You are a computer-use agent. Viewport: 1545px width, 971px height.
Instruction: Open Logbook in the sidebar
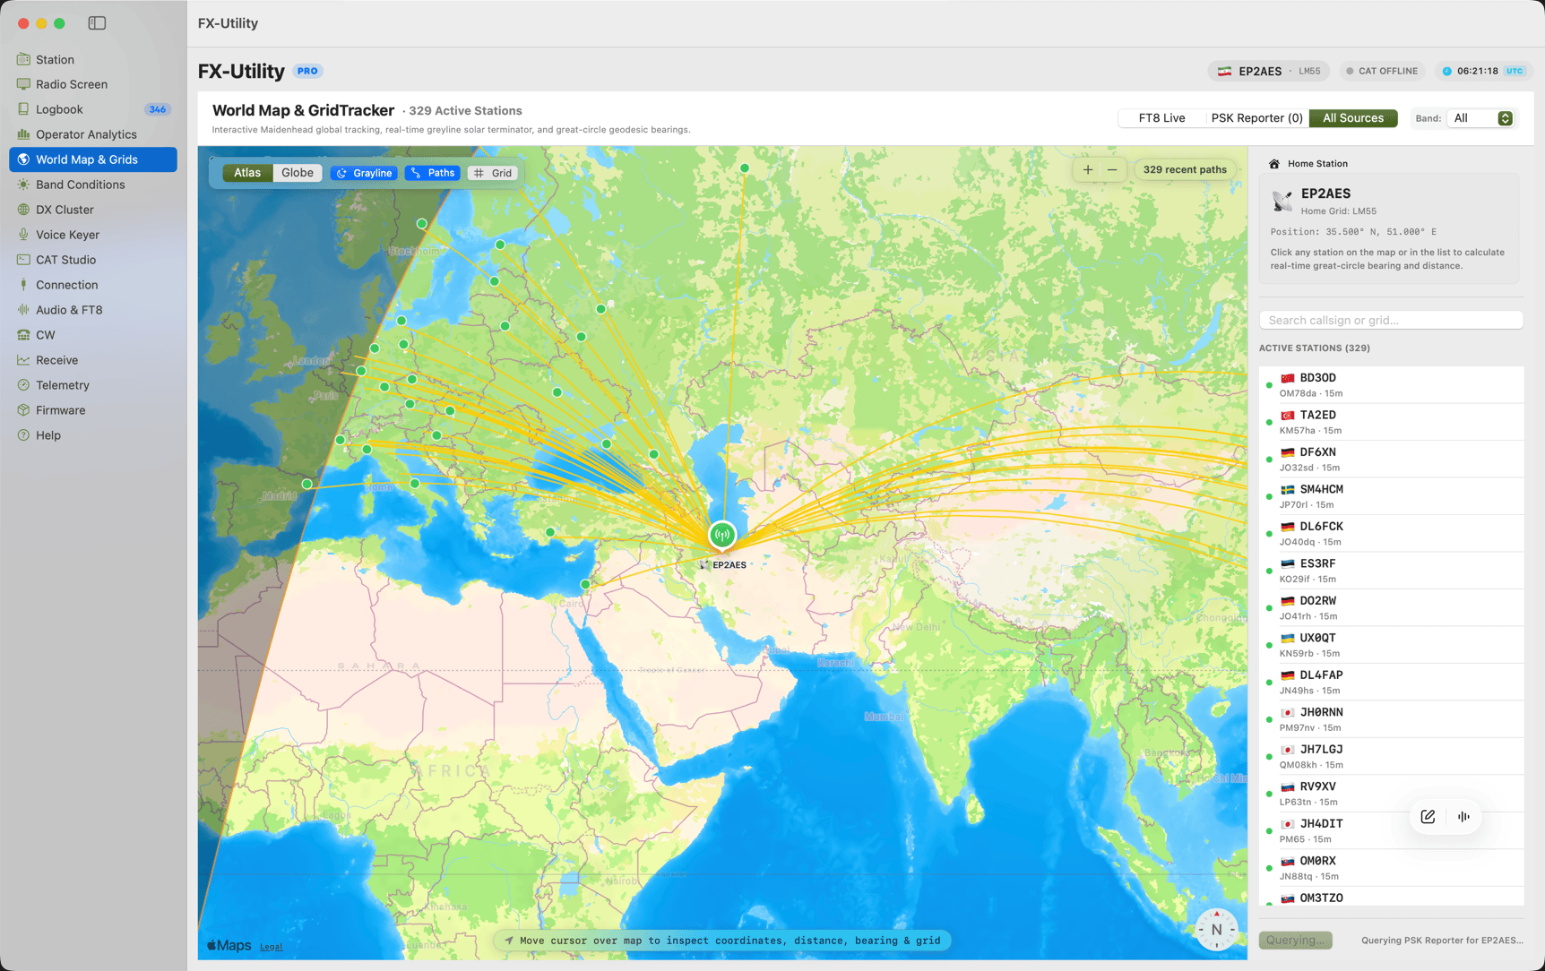[x=93, y=109]
